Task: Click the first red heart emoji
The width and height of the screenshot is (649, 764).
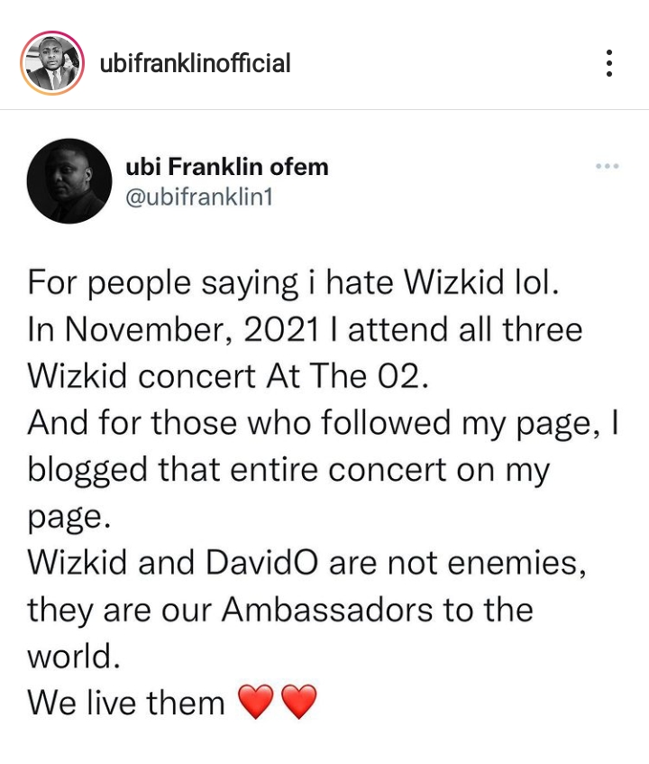Action: pyautogui.click(x=256, y=702)
